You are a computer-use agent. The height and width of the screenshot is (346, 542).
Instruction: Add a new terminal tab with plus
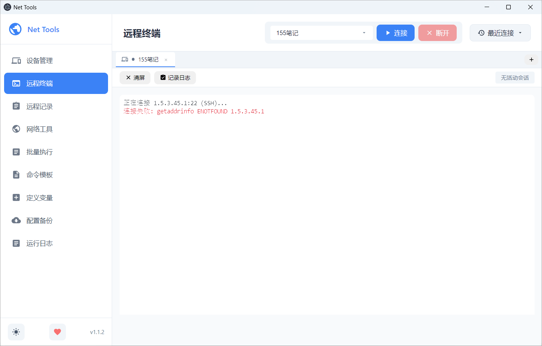tap(531, 60)
